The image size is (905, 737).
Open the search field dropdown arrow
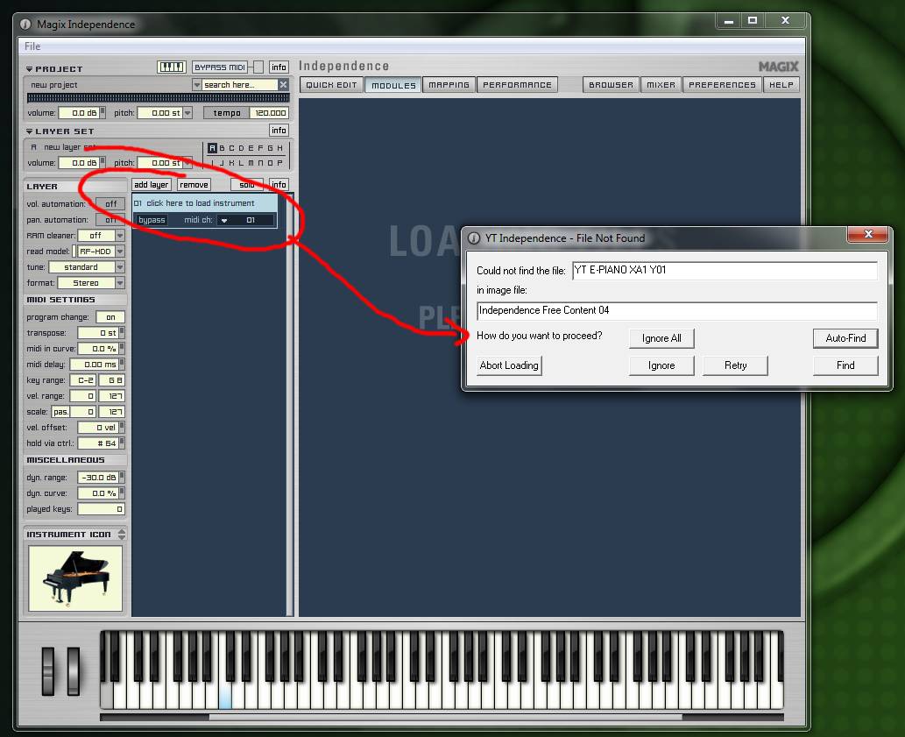coord(197,85)
